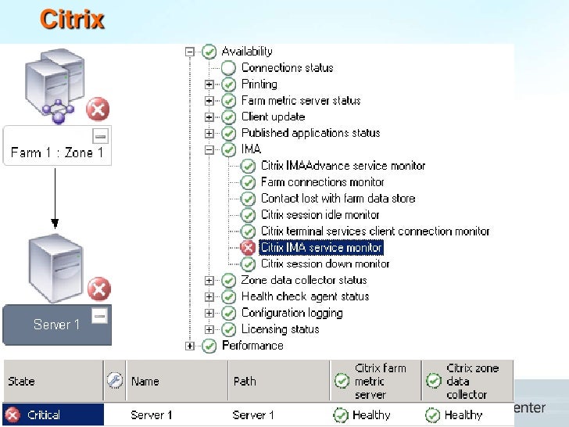
Task: Click the Server 1 computer icon
Action: (x=55, y=268)
